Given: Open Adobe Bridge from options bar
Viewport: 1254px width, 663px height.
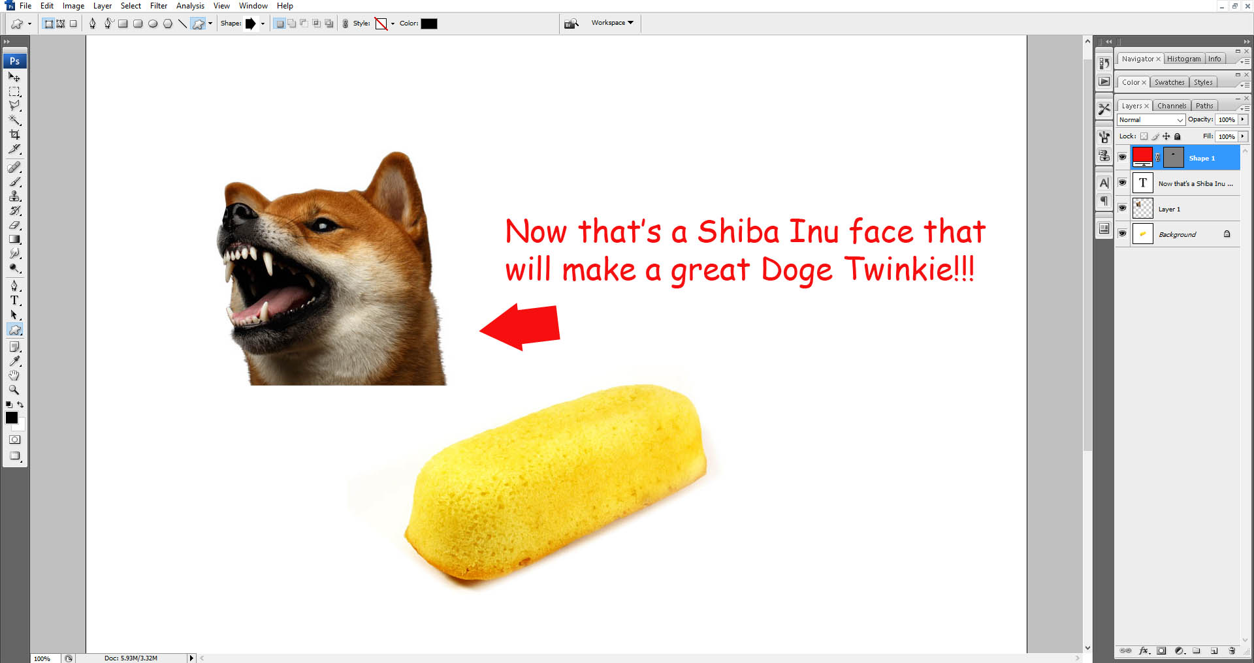Looking at the screenshot, I should pyautogui.click(x=571, y=23).
